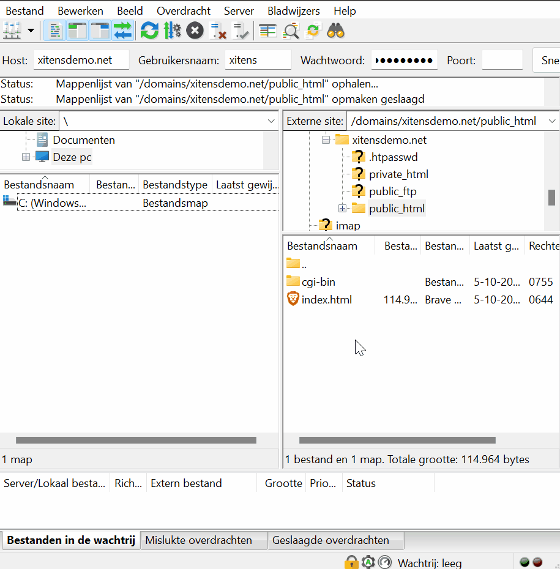The width and height of the screenshot is (560, 569).
Task: Click the Snelverbinden button
Action: point(547,60)
